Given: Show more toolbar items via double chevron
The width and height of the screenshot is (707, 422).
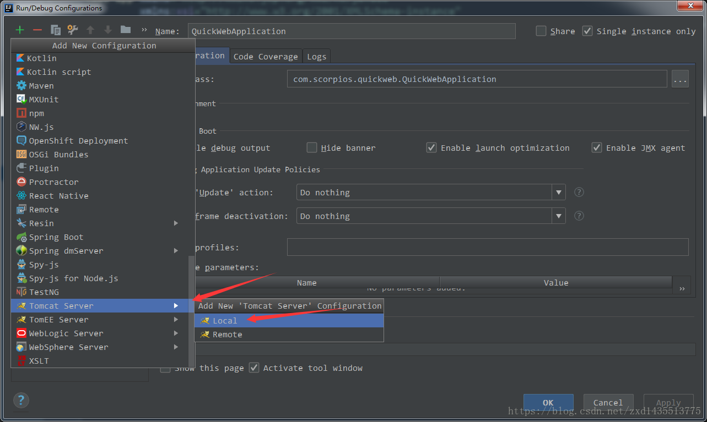Looking at the screenshot, I should [144, 30].
